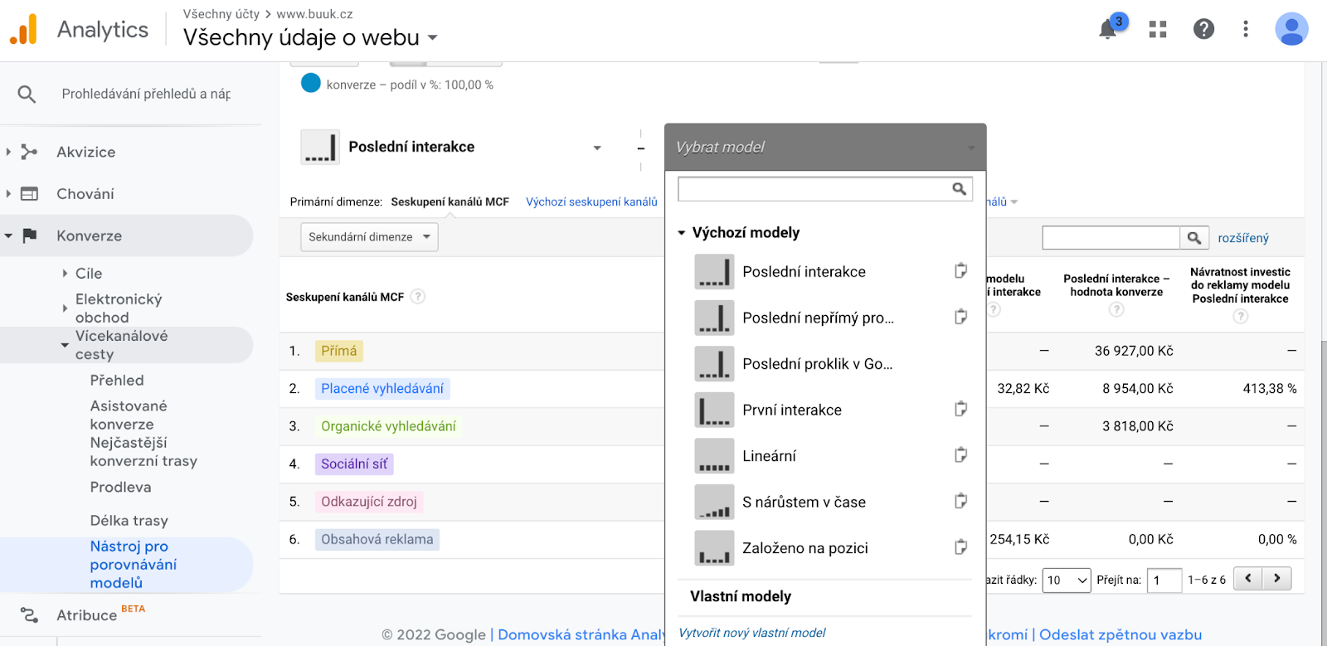The width and height of the screenshot is (1327, 646).
Task: Click Vytvořit nový vlastní model link
Action: (752, 633)
